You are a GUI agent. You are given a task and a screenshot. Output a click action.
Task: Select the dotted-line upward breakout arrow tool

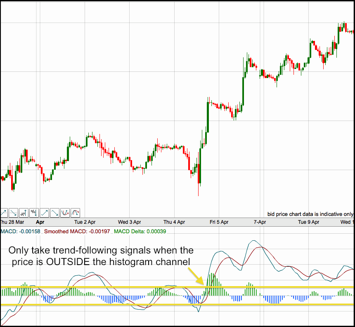4,213
